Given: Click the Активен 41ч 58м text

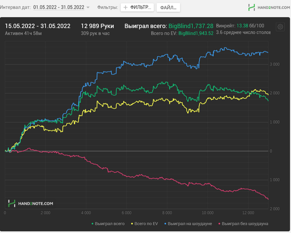Looking at the screenshot, I should point(23,33).
